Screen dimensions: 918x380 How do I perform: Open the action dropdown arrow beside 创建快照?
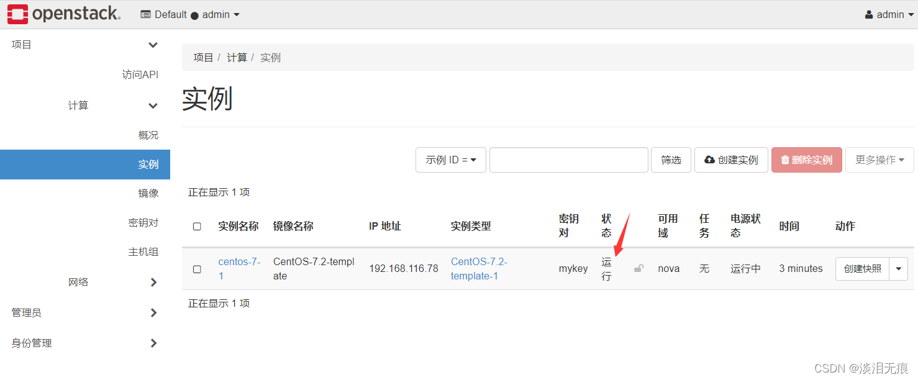coord(899,269)
